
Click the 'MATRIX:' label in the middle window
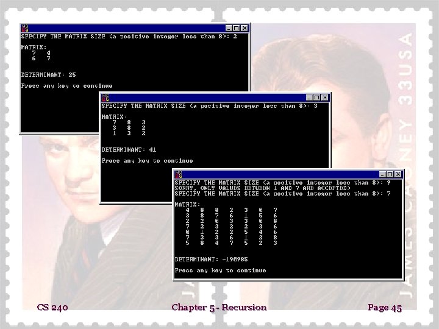click(x=114, y=116)
